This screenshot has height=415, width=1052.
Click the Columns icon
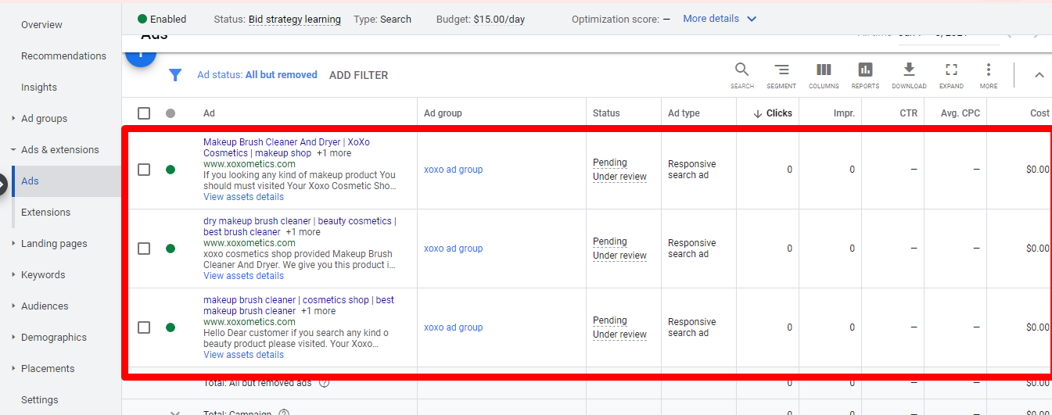pyautogui.click(x=824, y=71)
